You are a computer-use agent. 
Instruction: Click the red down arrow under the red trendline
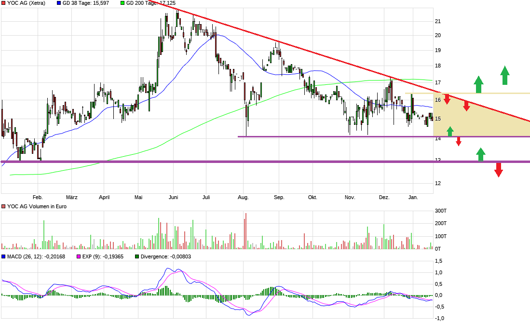click(x=466, y=106)
